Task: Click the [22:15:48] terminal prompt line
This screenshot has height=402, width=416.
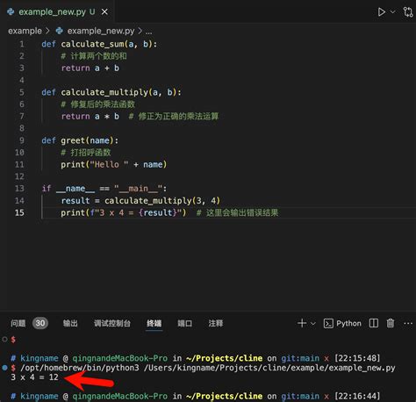Action: click(x=196, y=358)
